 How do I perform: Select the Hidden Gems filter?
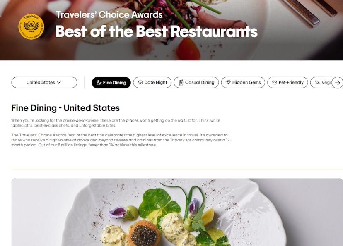[x=243, y=83]
